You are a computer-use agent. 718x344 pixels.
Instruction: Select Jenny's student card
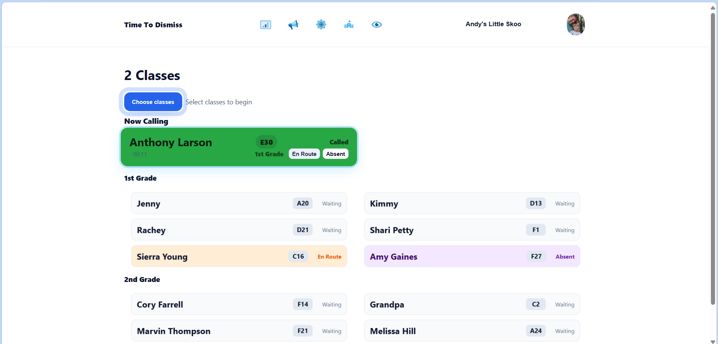click(x=239, y=203)
